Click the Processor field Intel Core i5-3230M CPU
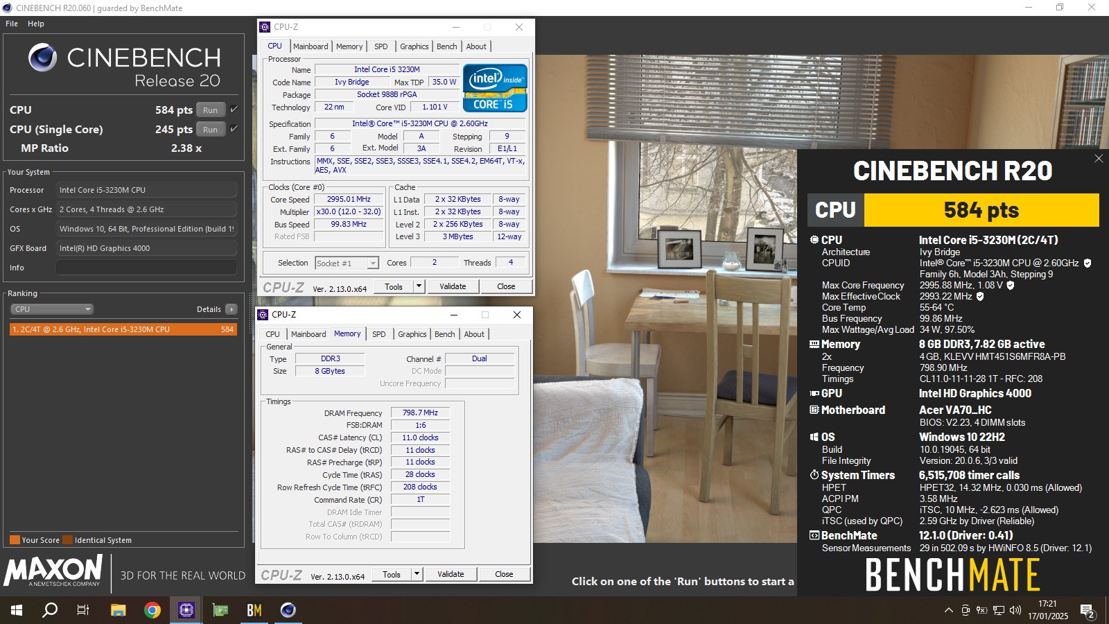Screen dimensions: 1109x624 147,190
